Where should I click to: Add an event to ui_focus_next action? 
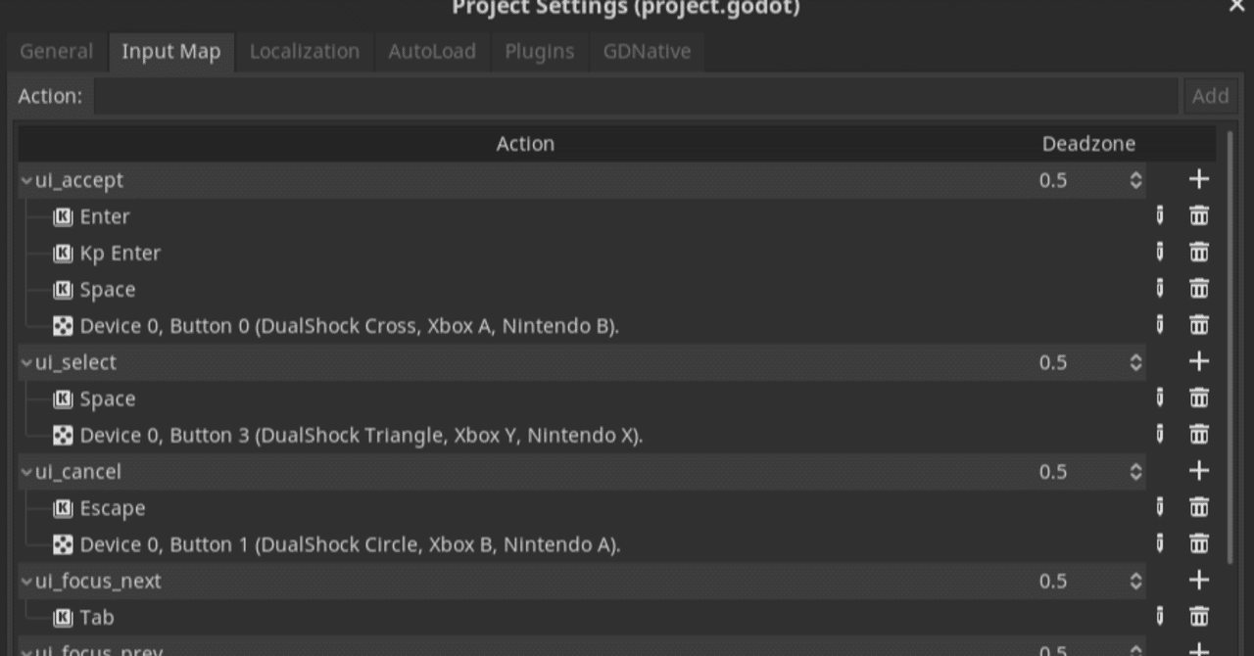[1198, 580]
